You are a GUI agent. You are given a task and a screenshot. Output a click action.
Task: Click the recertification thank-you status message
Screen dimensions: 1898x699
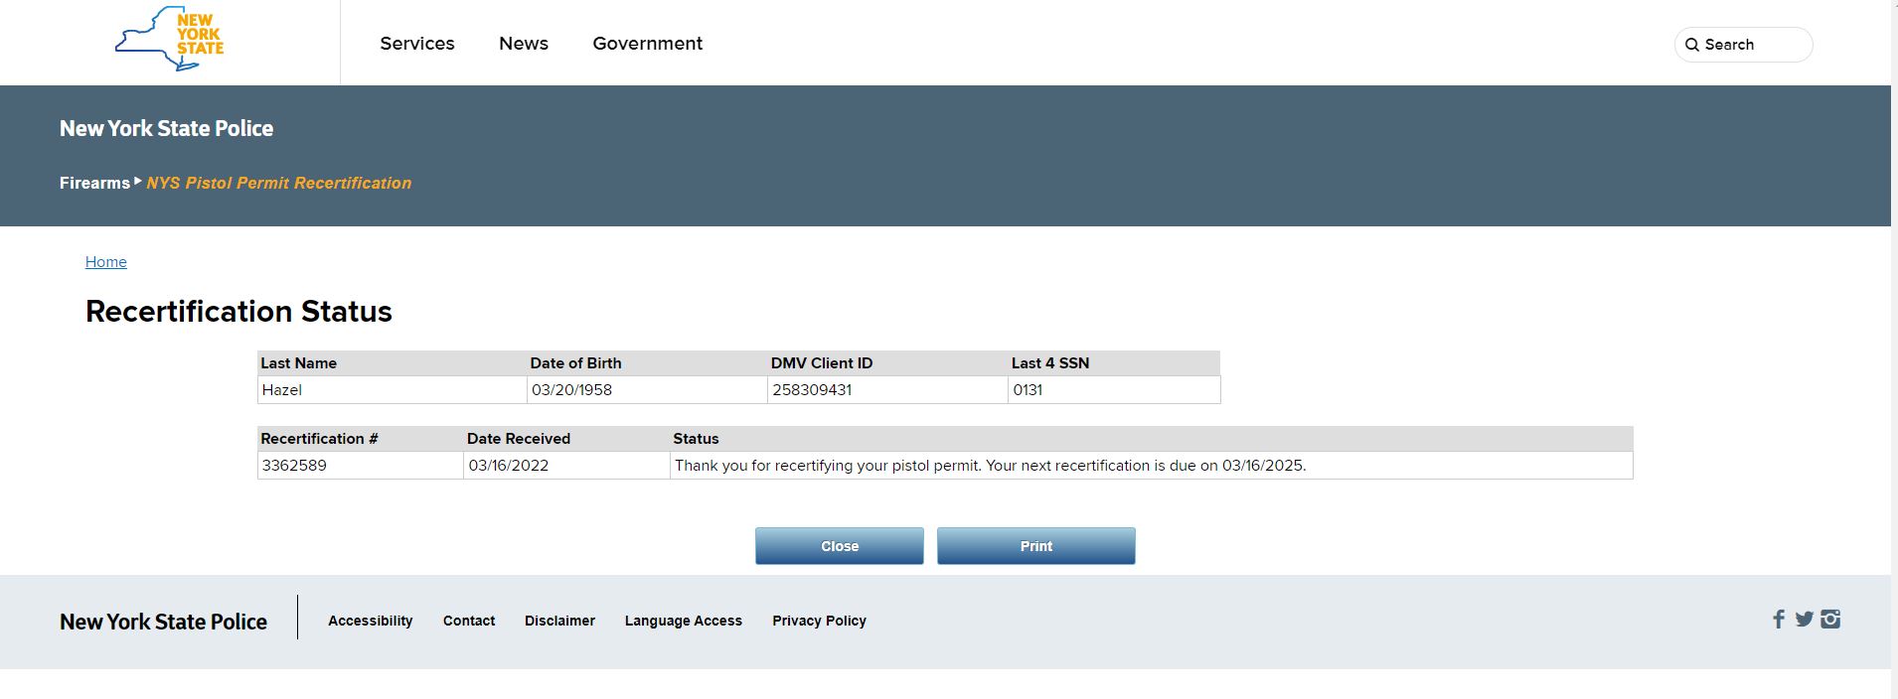click(991, 466)
